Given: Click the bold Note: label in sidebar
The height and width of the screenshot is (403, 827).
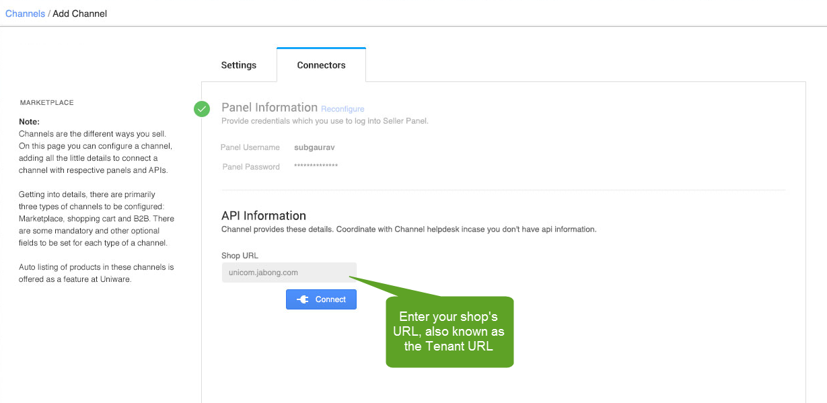Looking at the screenshot, I should pos(30,122).
